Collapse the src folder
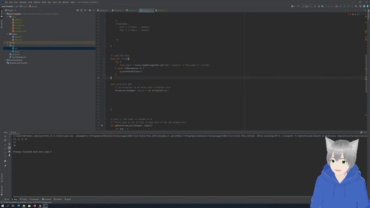Screen dimensions: 370x208 (x=8, y=46)
